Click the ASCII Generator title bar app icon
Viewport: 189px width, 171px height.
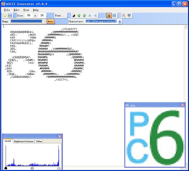tap(3, 4)
